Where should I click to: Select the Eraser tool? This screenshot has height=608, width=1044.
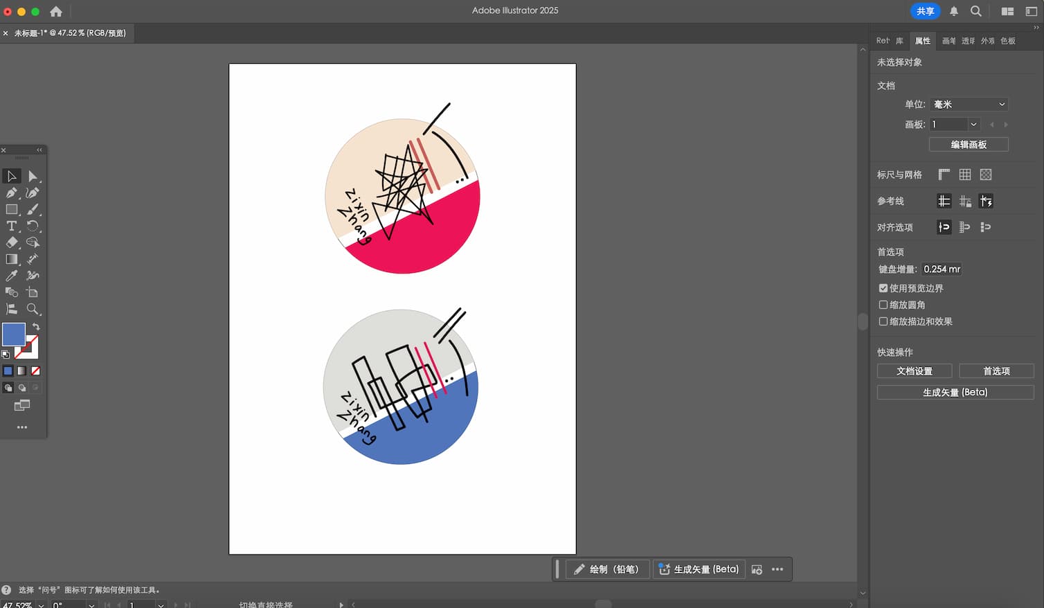click(x=11, y=242)
